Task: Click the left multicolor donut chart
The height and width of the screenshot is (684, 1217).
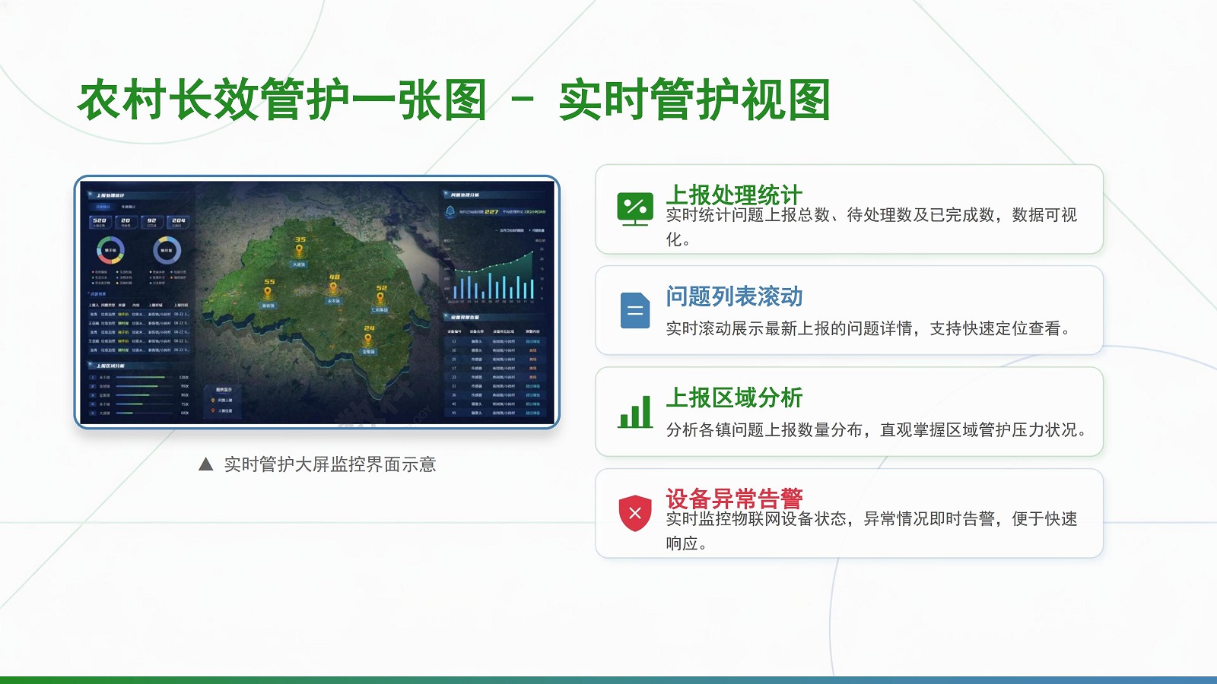Action: (110, 250)
